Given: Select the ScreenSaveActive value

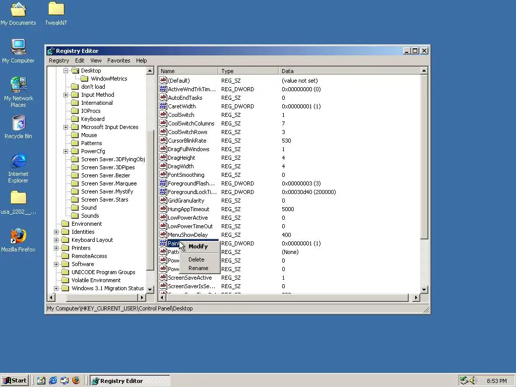Looking at the screenshot, I should (189, 278).
